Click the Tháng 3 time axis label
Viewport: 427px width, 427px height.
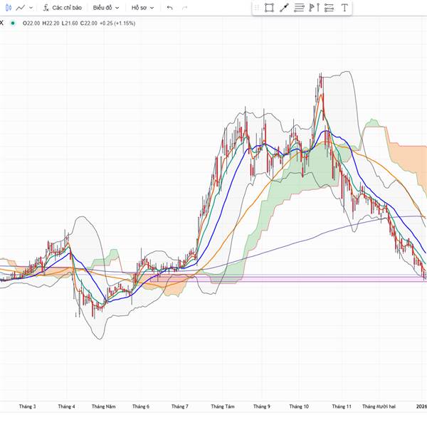coord(27,406)
